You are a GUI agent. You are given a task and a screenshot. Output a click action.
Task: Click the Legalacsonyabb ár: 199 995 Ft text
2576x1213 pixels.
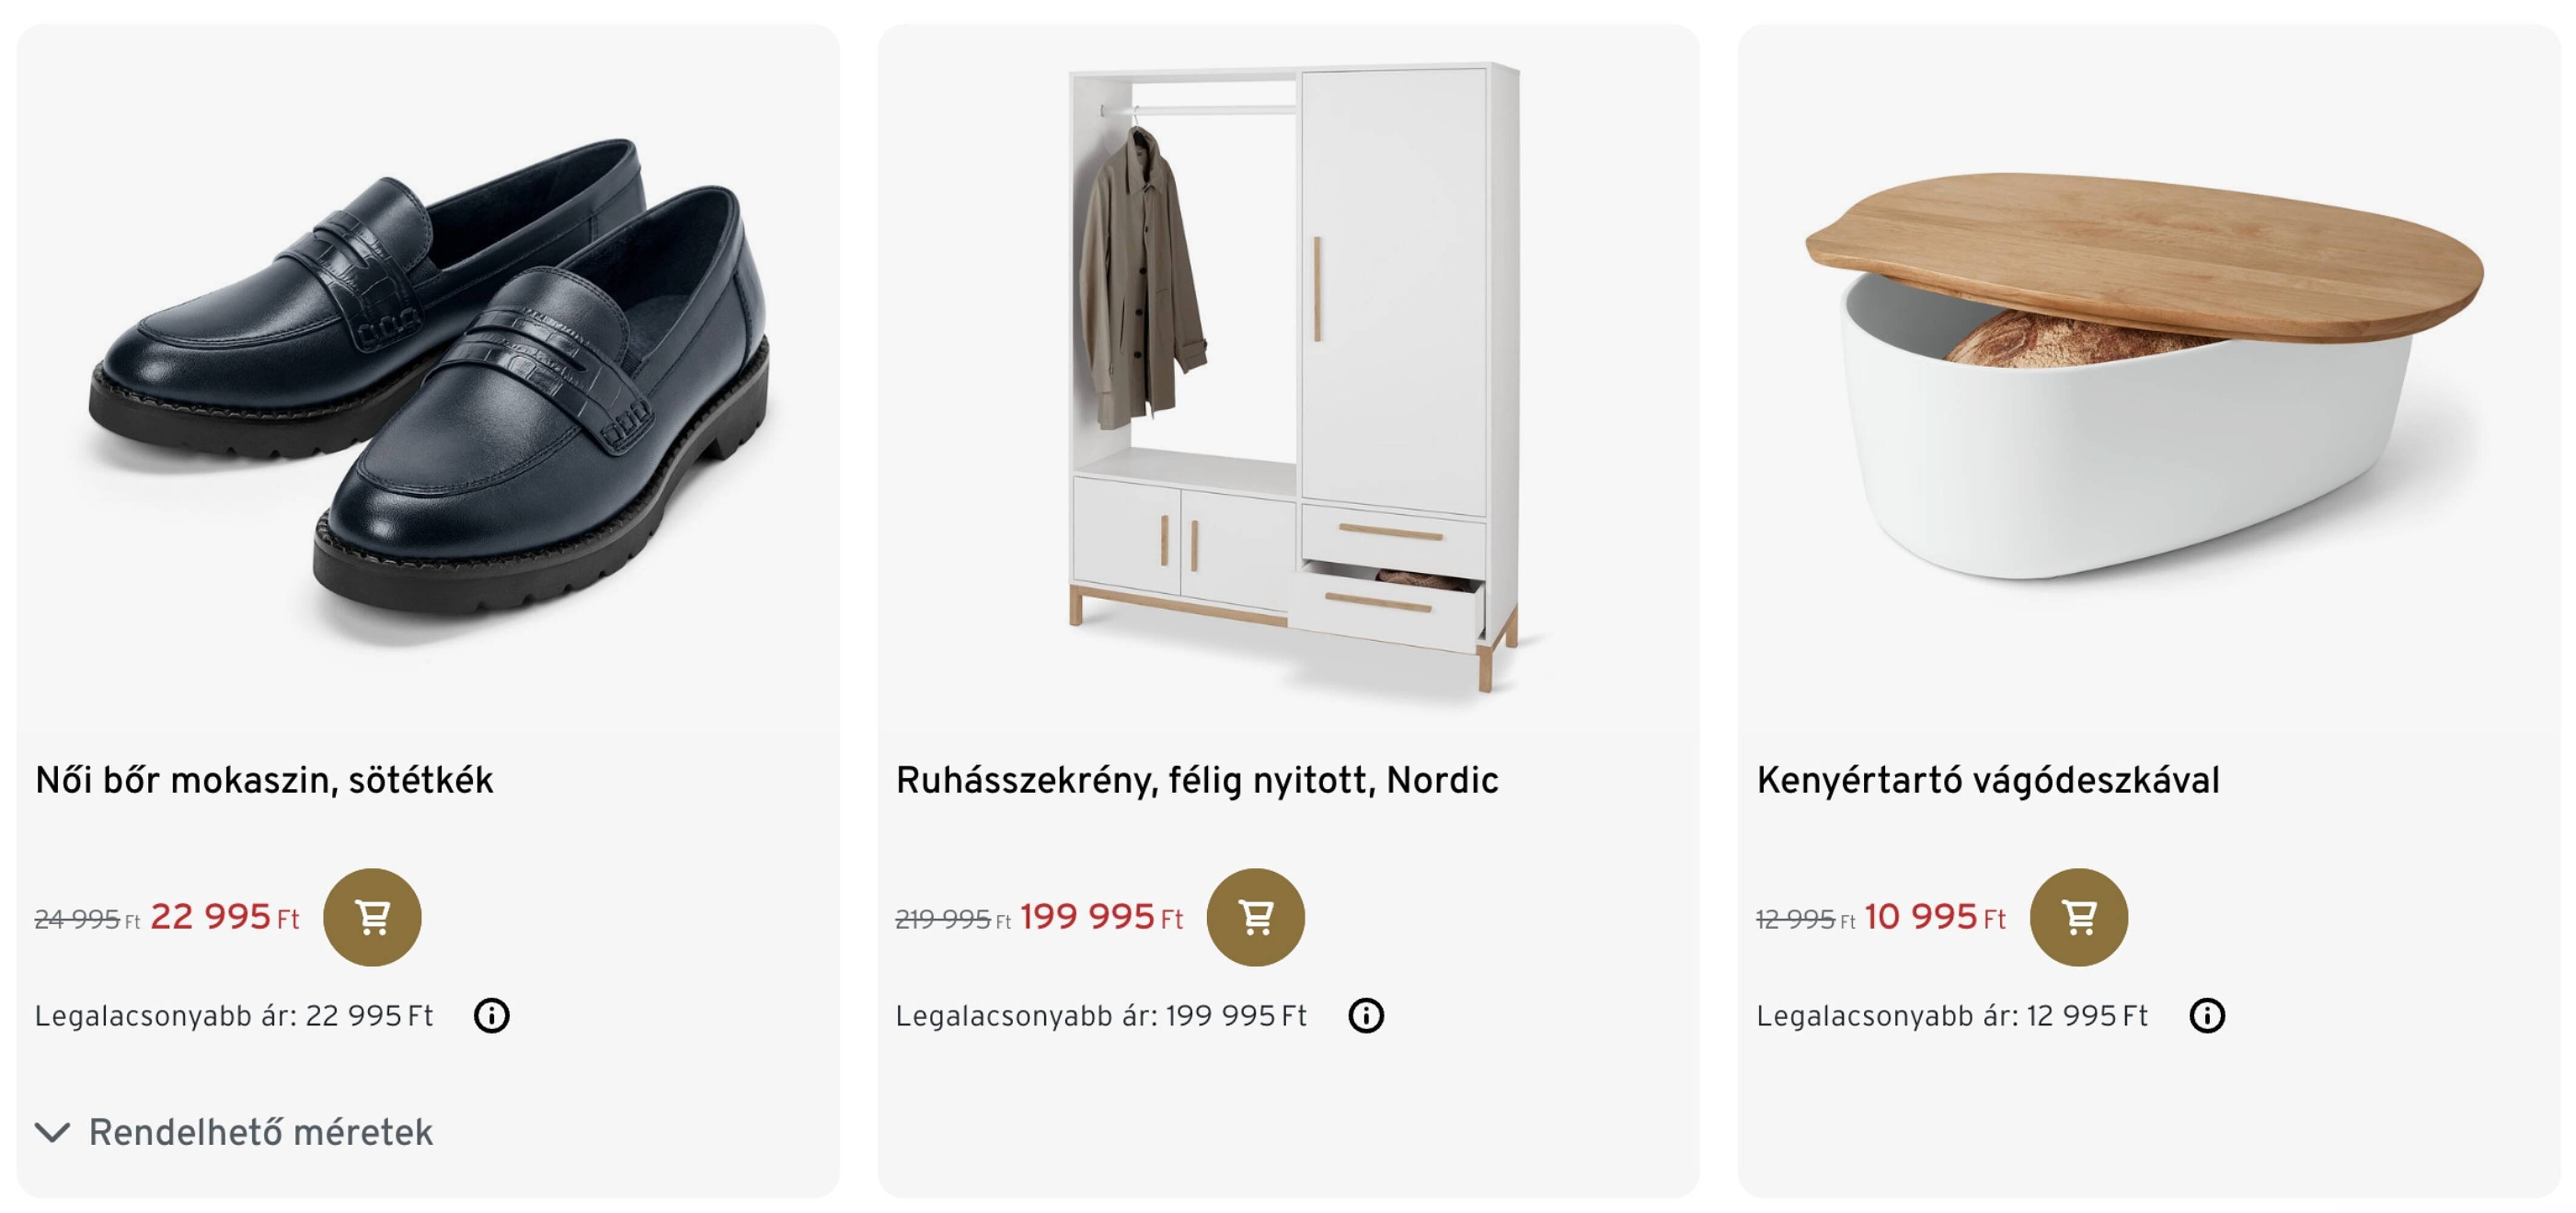(1100, 1015)
